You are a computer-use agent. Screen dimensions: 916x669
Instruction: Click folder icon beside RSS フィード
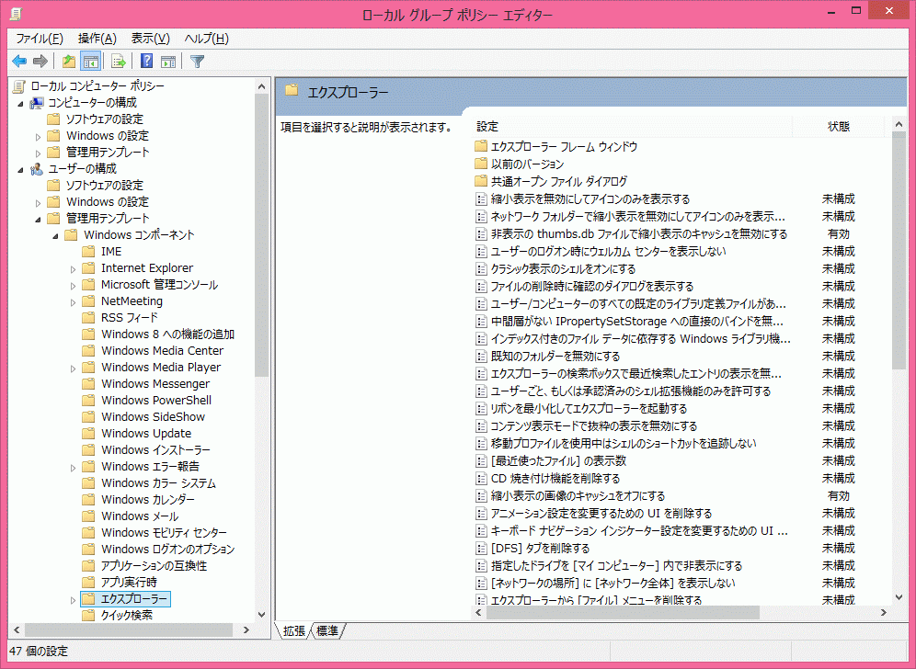pyautogui.click(x=89, y=318)
